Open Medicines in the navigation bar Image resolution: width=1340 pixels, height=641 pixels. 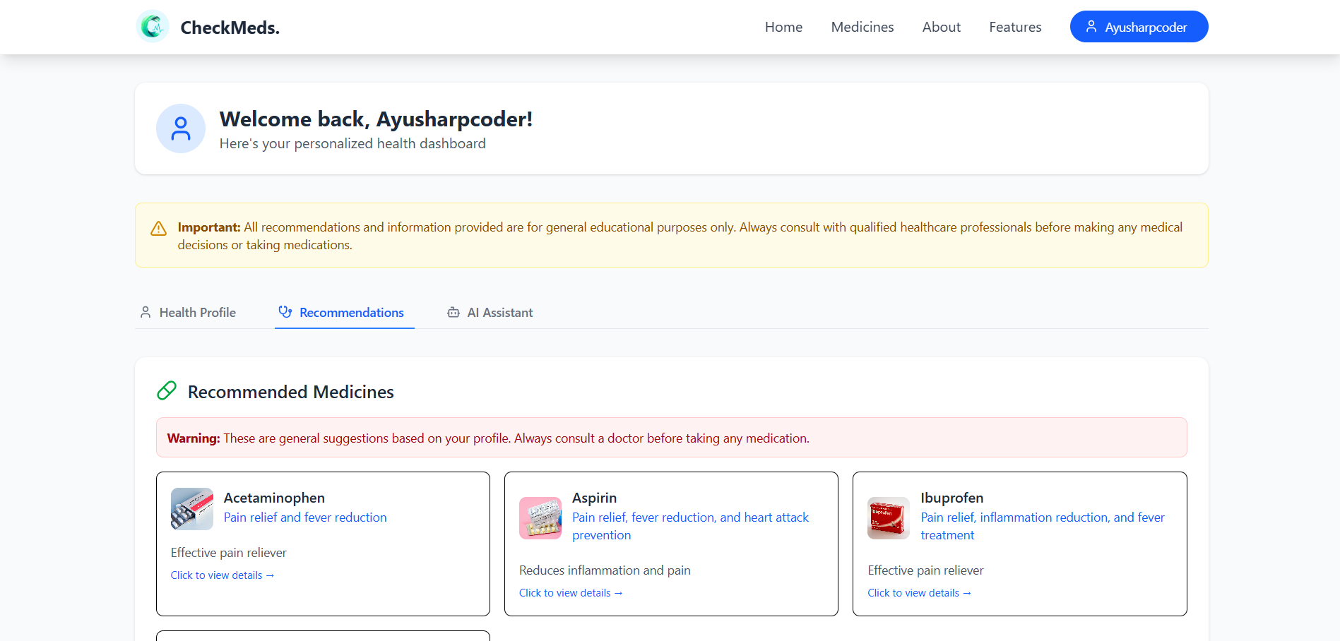click(x=862, y=27)
